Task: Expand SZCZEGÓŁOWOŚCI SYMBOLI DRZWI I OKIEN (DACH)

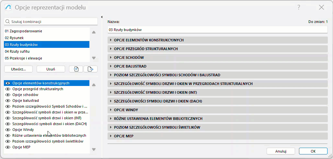Action: (218, 101)
